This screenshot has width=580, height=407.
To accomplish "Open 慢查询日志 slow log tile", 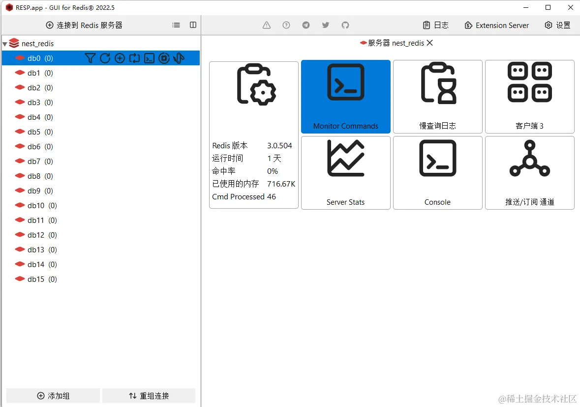I will [x=438, y=97].
